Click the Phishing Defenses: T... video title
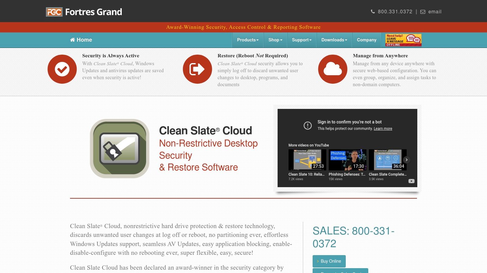 pos(347,174)
